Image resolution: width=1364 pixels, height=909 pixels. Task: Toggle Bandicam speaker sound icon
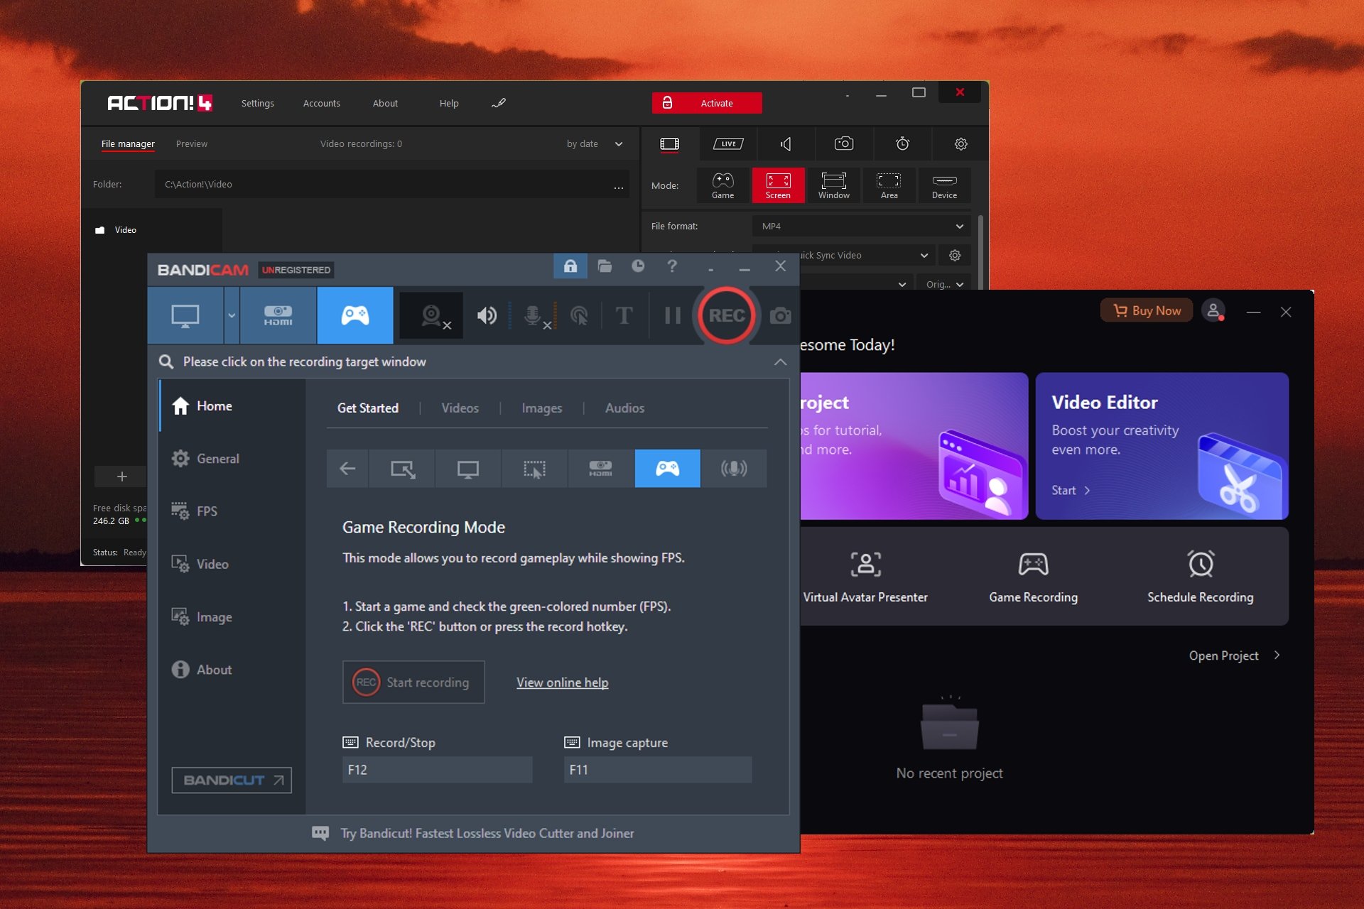(x=487, y=316)
